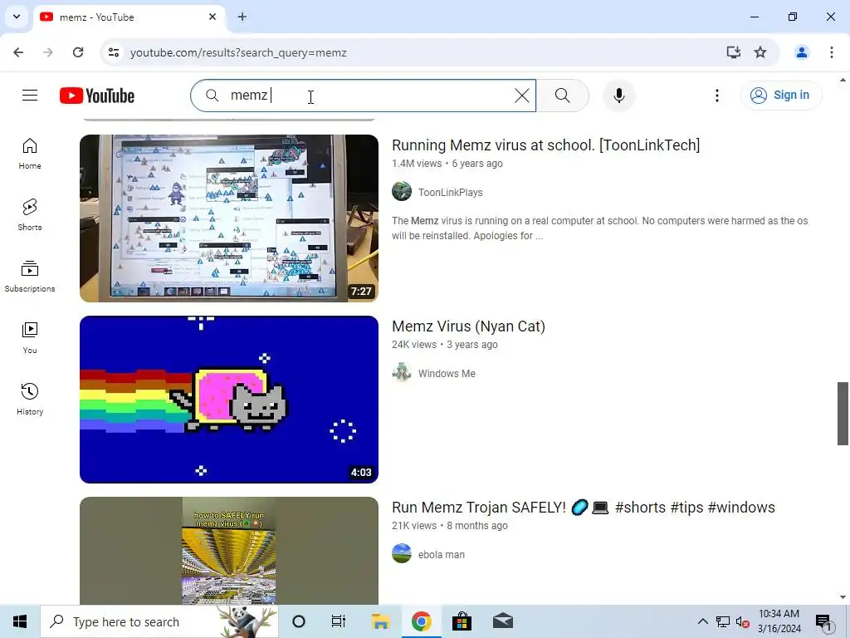Click the magnifier search button
850x638 pixels.
pos(563,96)
